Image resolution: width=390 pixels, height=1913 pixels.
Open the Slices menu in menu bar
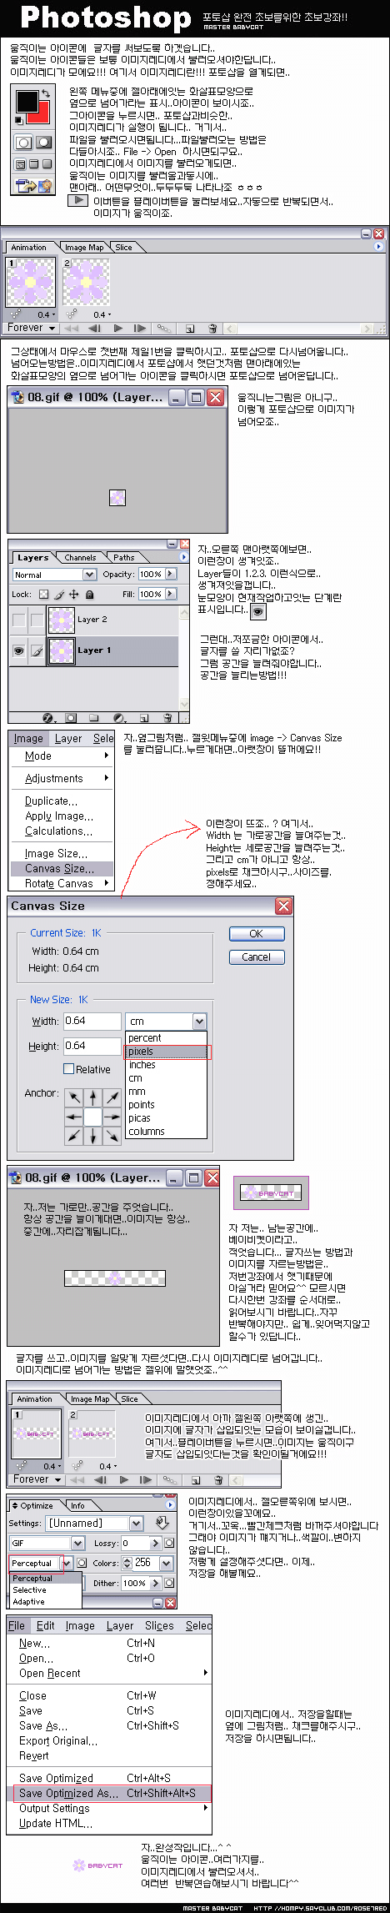[x=159, y=1625]
